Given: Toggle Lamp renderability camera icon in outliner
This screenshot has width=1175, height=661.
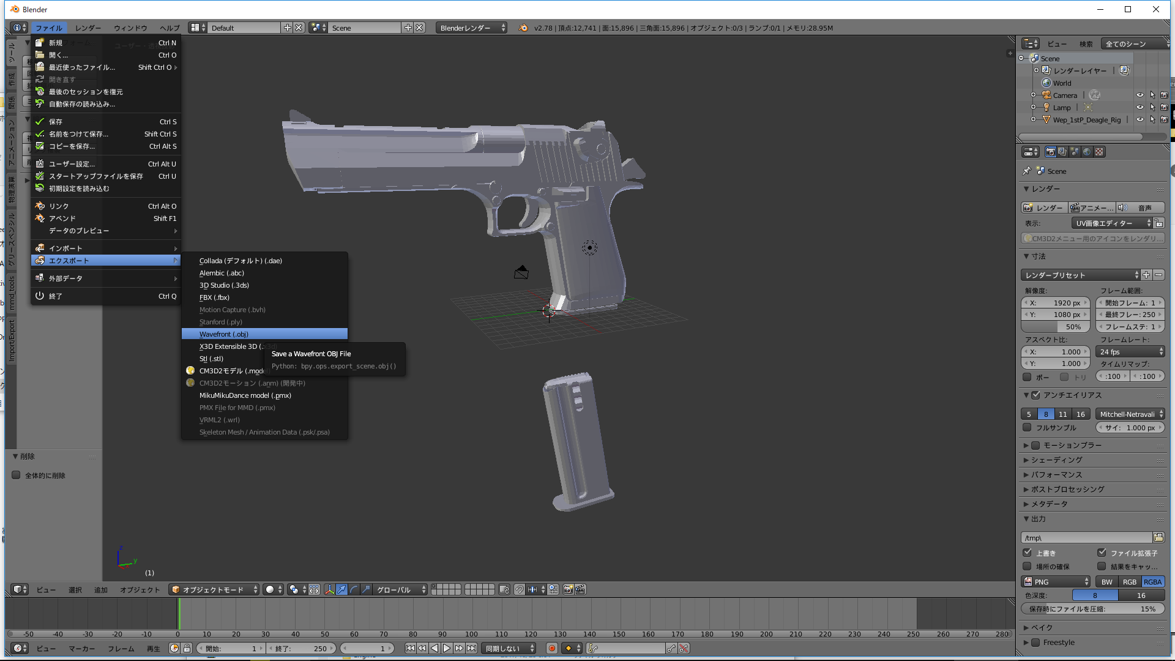Looking at the screenshot, I should (1164, 108).
